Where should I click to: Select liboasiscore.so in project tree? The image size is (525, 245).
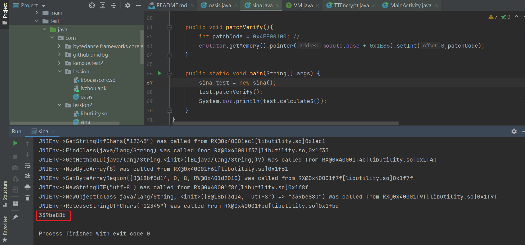click(98, 80)
